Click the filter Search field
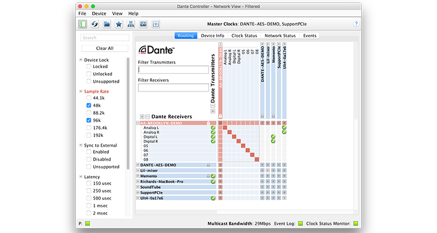Image resolution: width=437 pixels, height=233 pixels. tap(105, 38)
